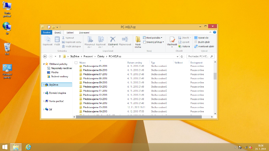Viewport: 269px width, 151px height.
Task: Expand the Tento počítač tree node
Action: [x=44, y=101]
